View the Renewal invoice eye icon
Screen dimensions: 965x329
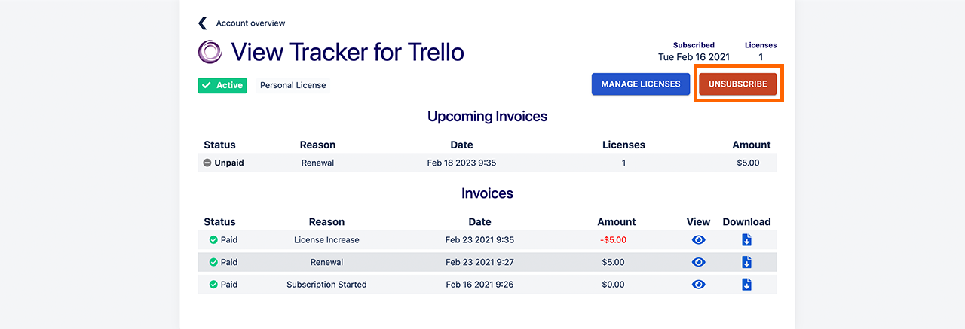pyautogui.click(x=699, y=262)
